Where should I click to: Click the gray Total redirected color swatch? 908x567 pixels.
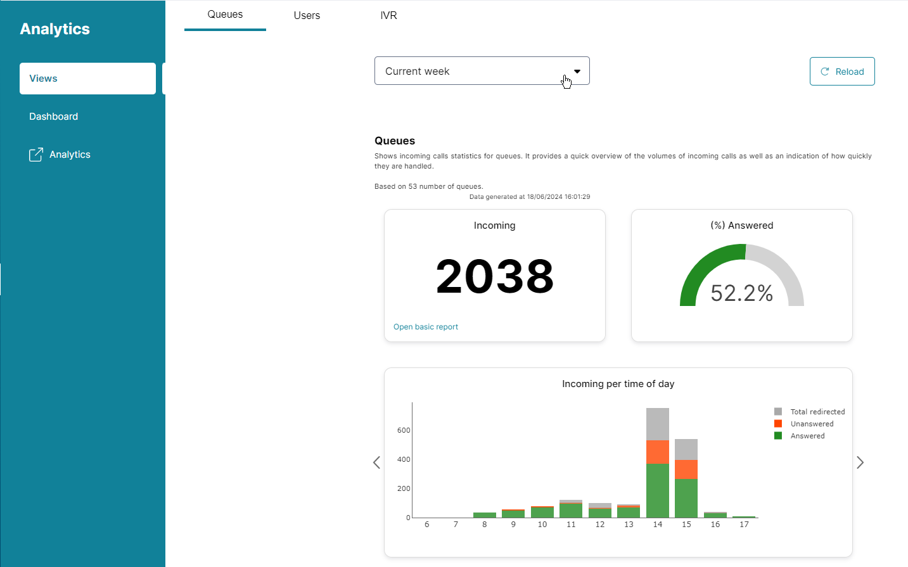click(x=778, y=412)
